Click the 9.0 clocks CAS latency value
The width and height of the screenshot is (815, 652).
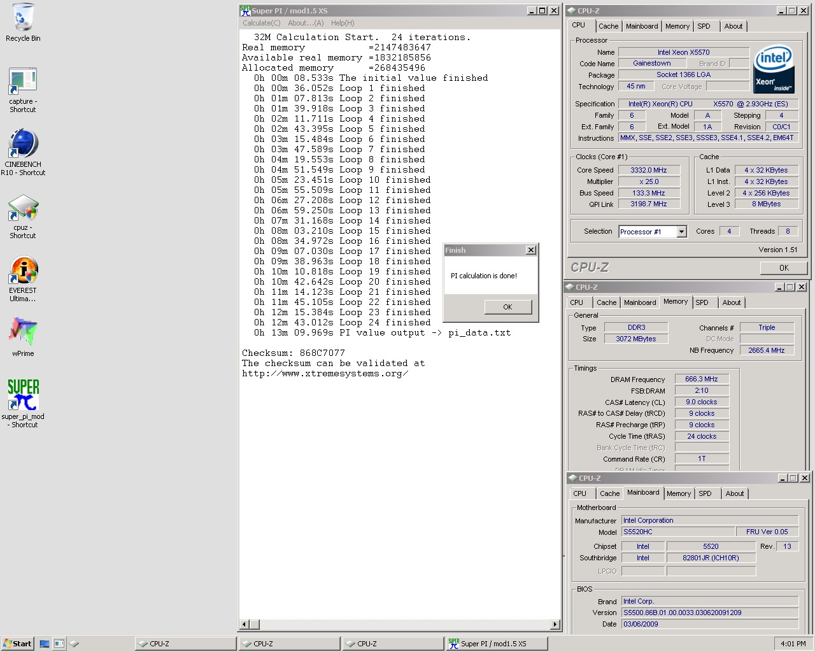coord(701,402)
